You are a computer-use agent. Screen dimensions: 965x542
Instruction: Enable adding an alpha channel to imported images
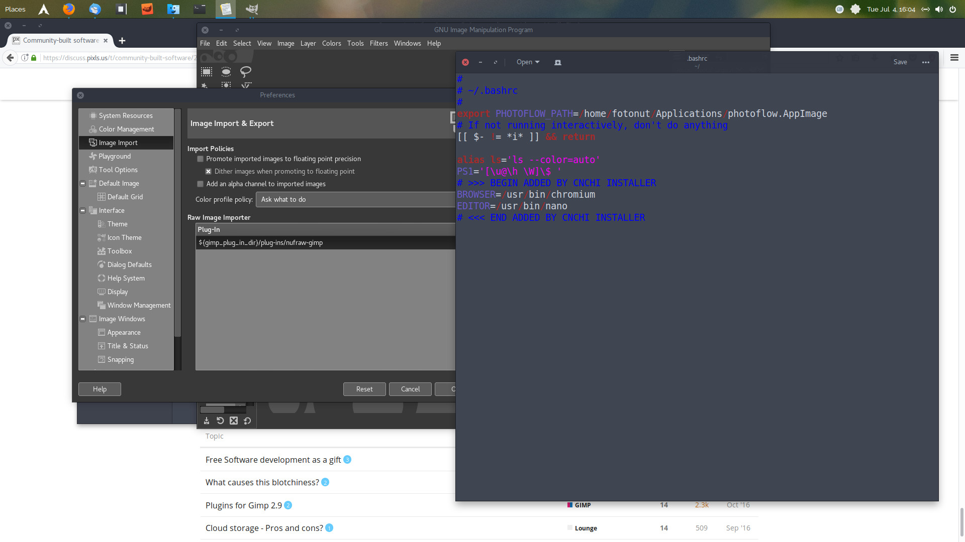click(200, 184)
